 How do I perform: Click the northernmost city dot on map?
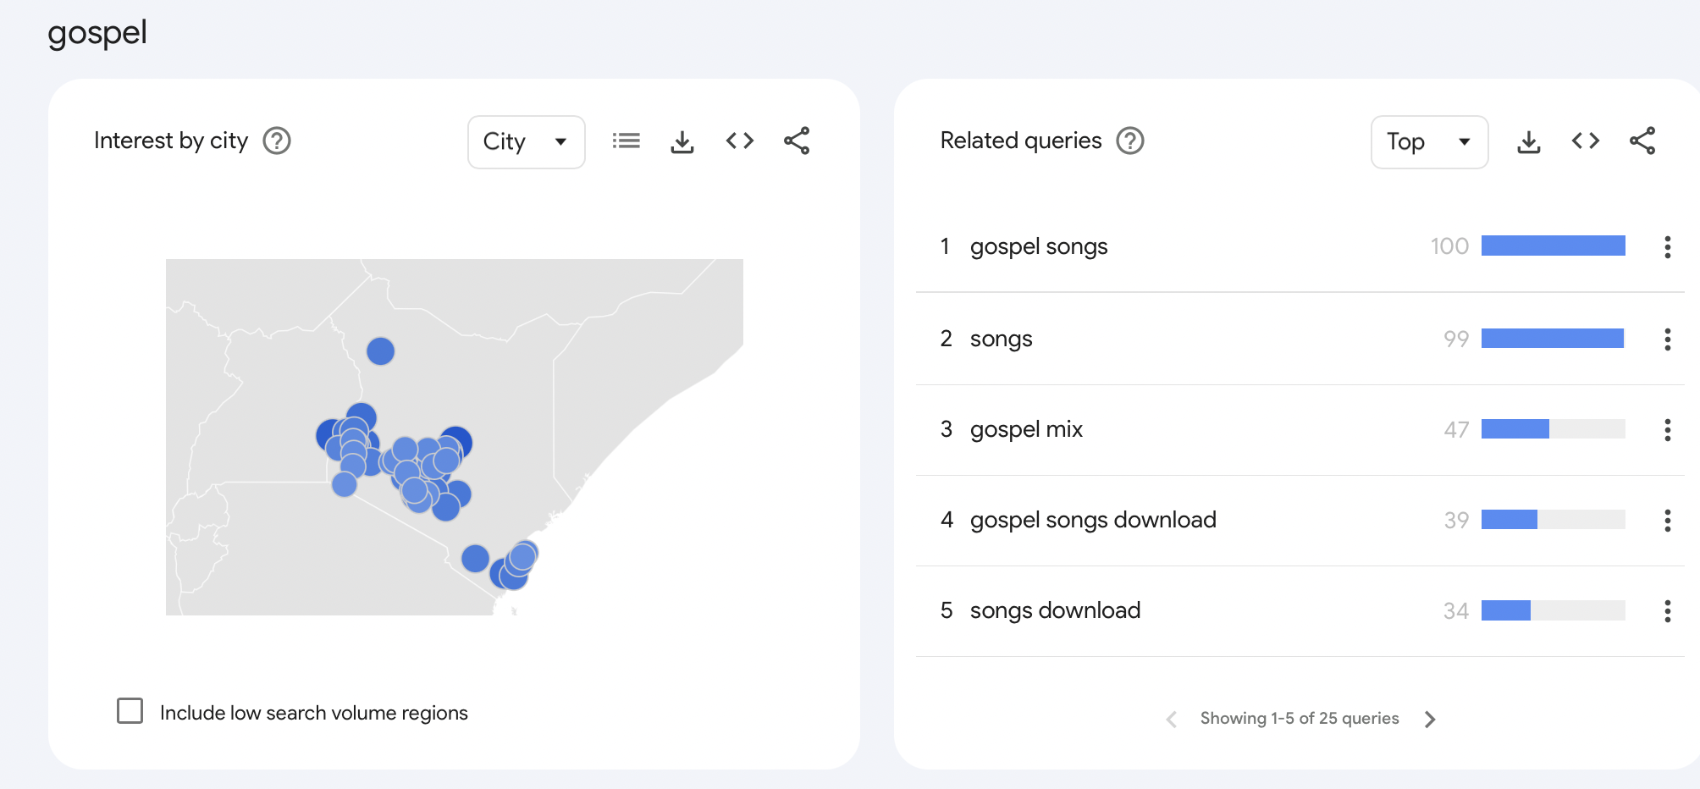pos(380,350)
